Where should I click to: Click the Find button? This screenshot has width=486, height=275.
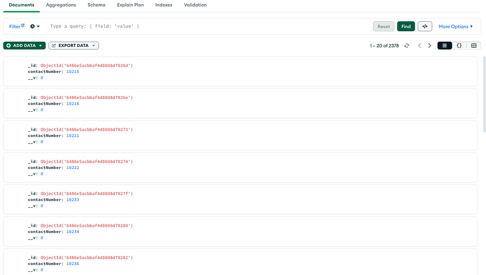[406, 27]
